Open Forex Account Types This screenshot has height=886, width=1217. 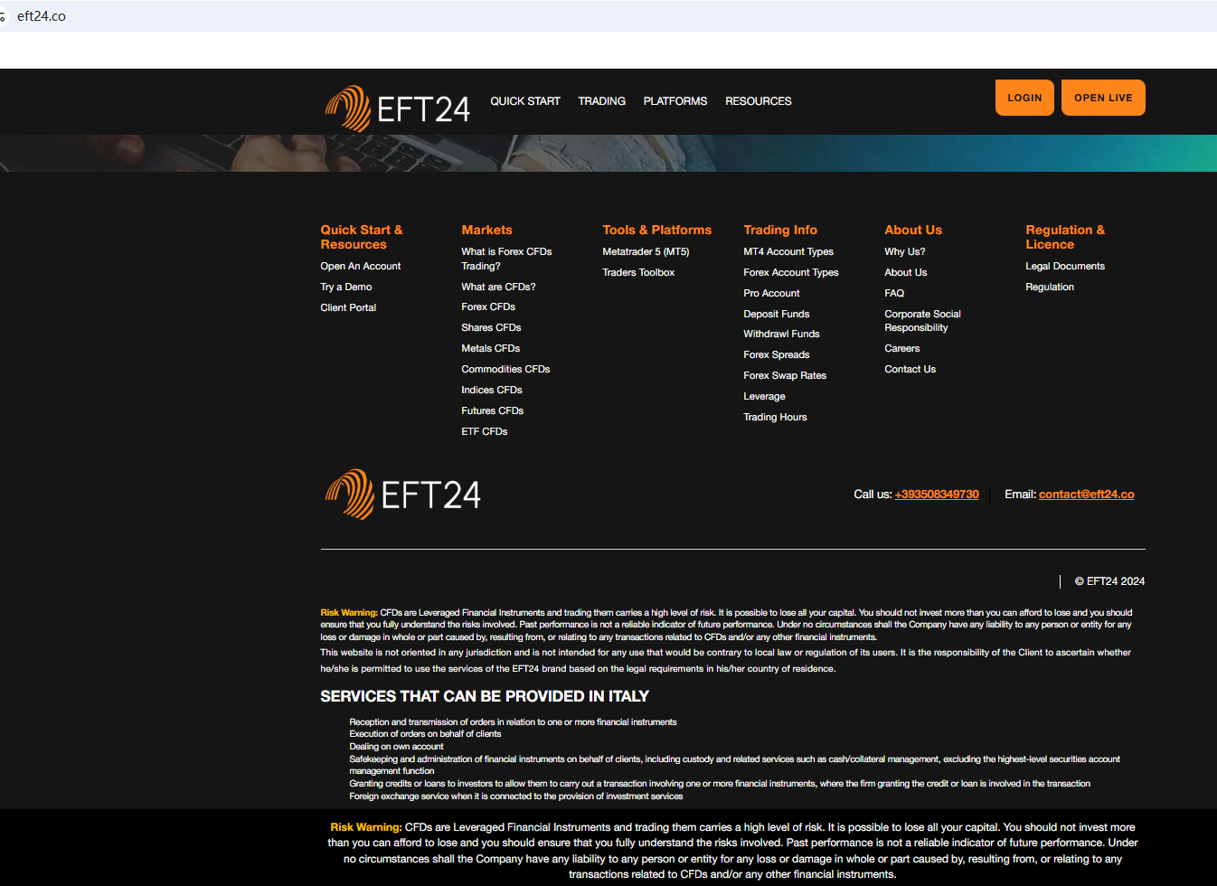pyautogui.click(x=791, y=272)
